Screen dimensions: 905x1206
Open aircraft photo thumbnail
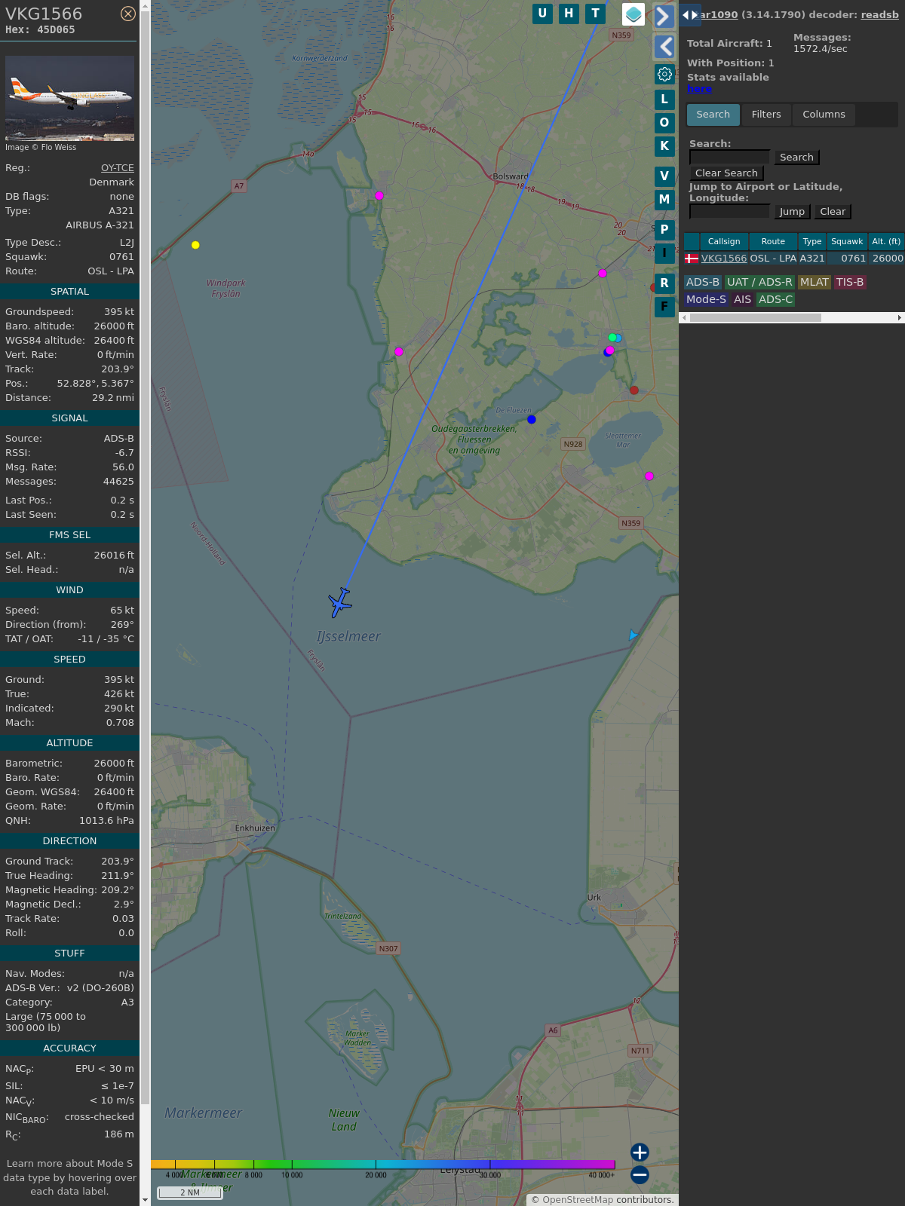point(69,99)
